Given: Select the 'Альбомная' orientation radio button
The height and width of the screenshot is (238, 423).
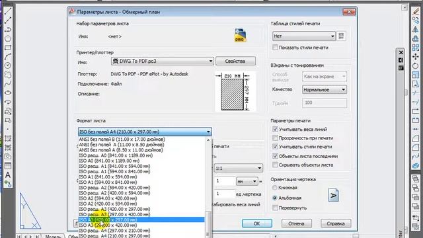Looking at the screenshot, I should (275, 198).
